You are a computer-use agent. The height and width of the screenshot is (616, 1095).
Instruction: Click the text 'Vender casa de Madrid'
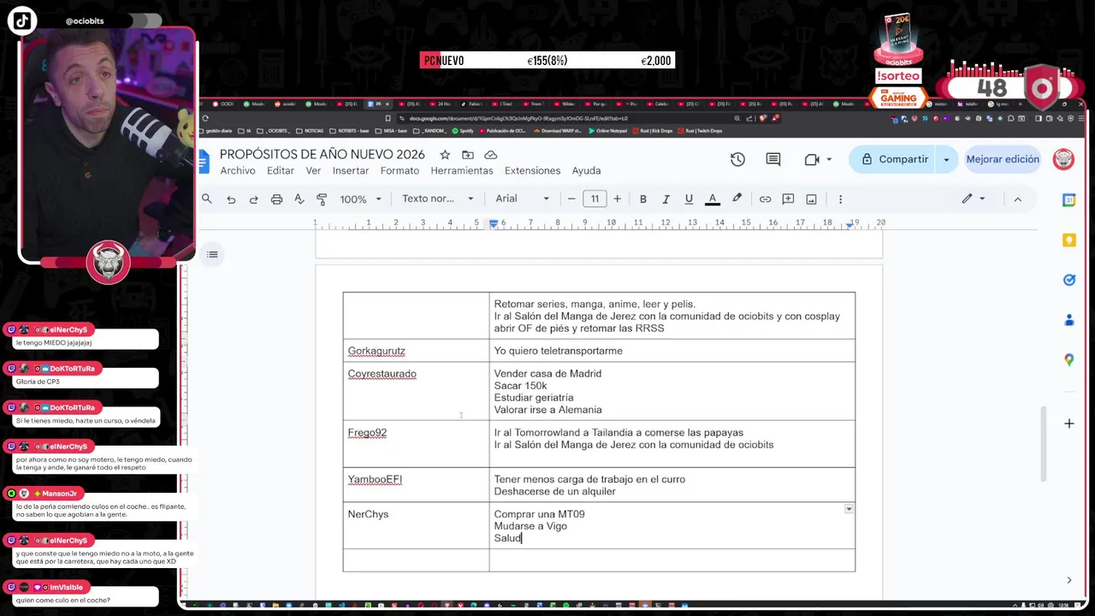tap(547, 374)
